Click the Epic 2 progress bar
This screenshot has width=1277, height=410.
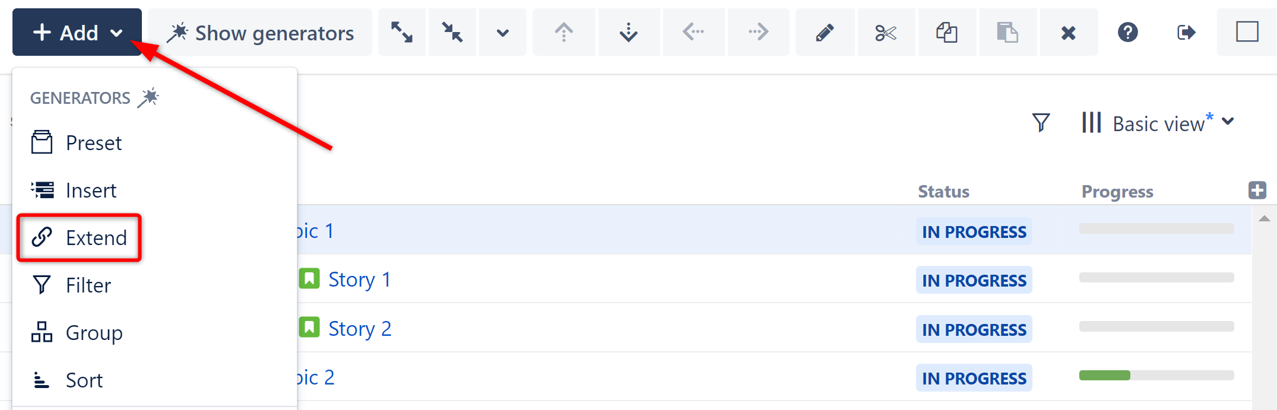(1156, 376)
